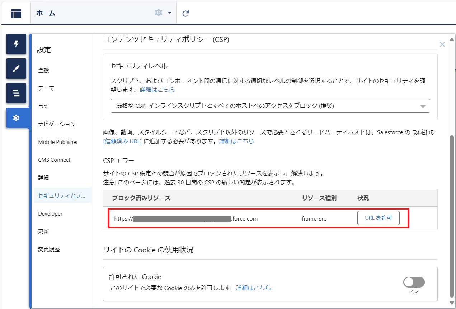Screen dimensions: 456x309
Task: Open the Page Structure list panel
Action: (x=16, y=93)
